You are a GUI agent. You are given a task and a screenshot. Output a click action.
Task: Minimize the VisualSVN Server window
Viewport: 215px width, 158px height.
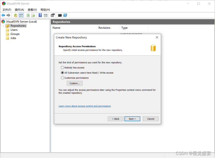188,4
